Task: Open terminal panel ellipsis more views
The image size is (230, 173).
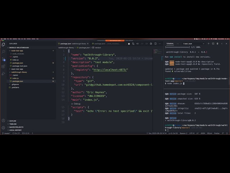Action: [178, 44]
